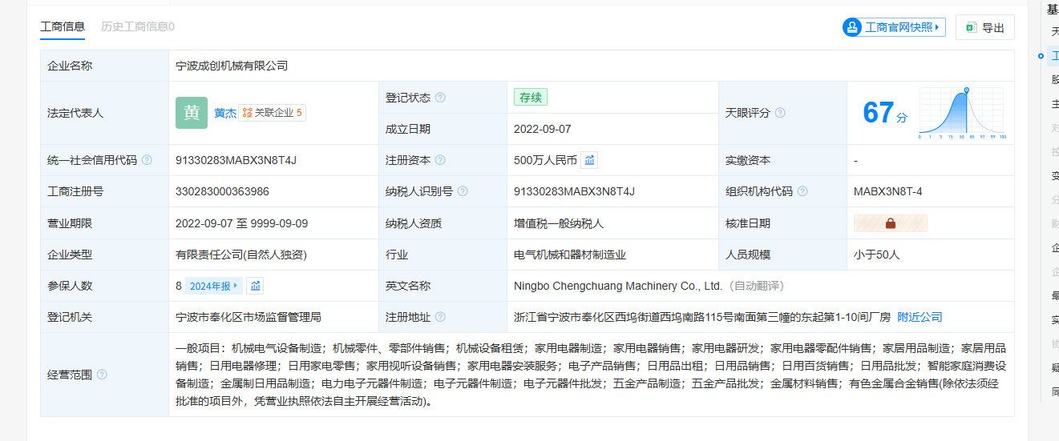Click registration number 330283000363986

(x=222, y=191)
